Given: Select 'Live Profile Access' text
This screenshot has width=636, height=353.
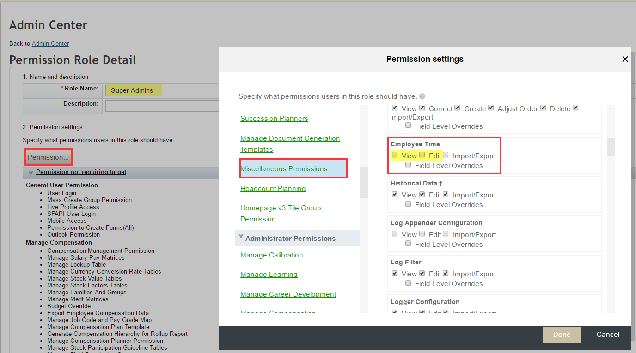Looking at the screenshot, I should (73, 207).
